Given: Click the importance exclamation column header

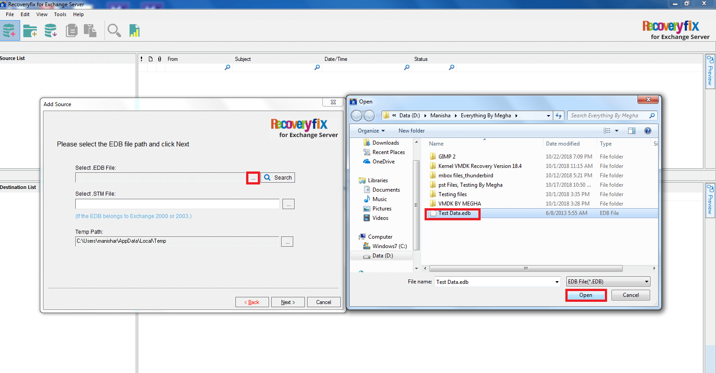Looking at the screenshot, I should pyautogui.click(x=142, y=59).
